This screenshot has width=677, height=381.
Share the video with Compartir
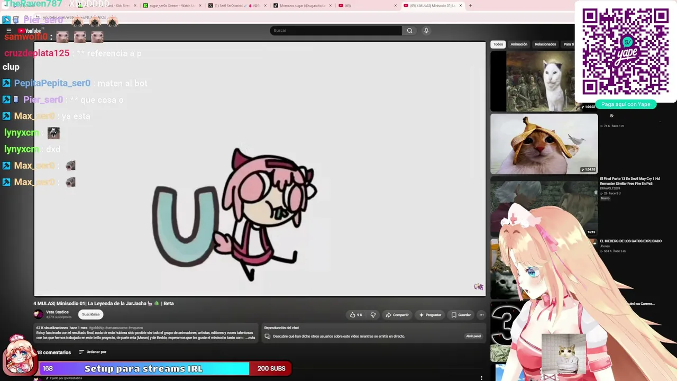click(397, 315)
